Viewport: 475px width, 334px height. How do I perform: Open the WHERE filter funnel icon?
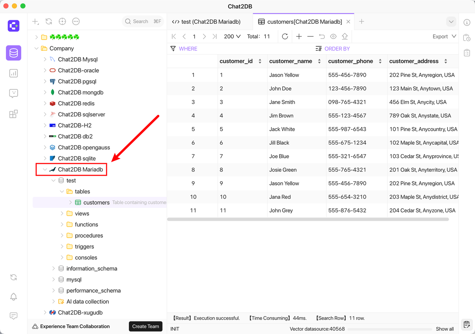[x=173, y=49]
